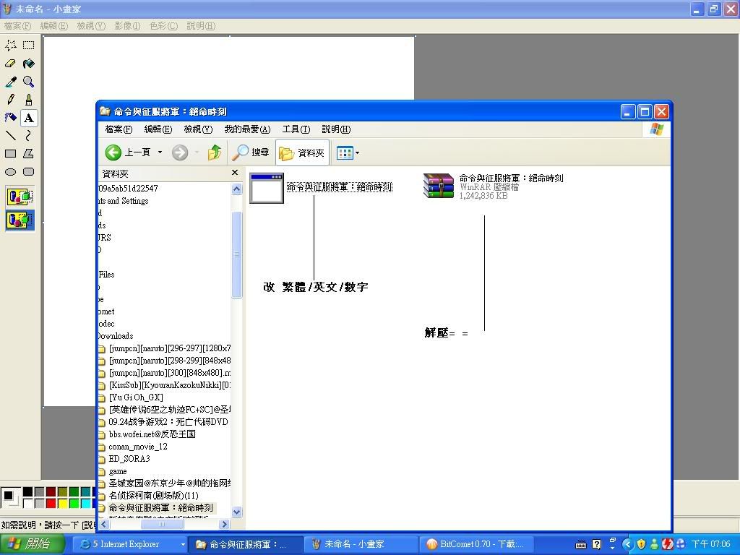Toggle the 資料夾 folders pane button
Image resolution: width=740 pixels, height=555 pixels.
pos(302,152)
